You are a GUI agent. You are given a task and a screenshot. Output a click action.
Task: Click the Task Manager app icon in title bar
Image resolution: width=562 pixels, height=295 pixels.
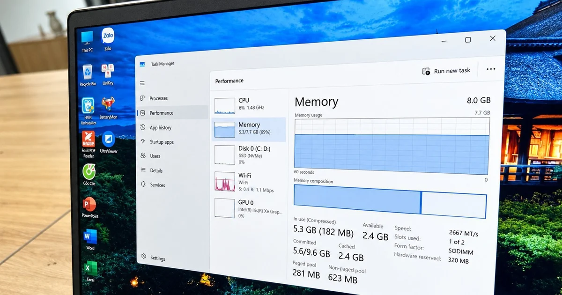(x=142, y=65)
